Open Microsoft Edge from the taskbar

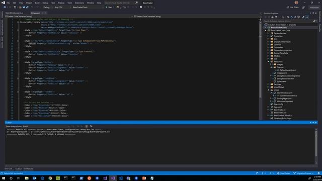point(42,178)
